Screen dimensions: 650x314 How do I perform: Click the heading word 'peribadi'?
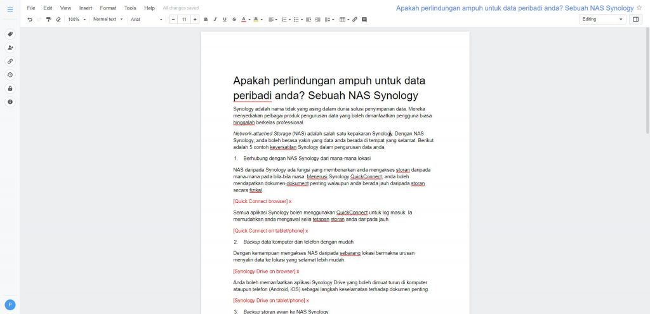(253, 96)
